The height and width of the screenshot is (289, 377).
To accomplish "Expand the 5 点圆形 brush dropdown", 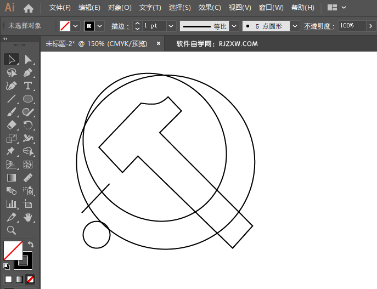I will pos(295,26).
